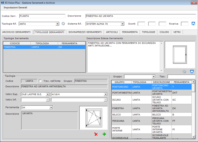Click the FERRAMENTA header in Tipologie Serramento table
Image resolution: width=198 pixels, height=142 pixels.
coord(69,43)
